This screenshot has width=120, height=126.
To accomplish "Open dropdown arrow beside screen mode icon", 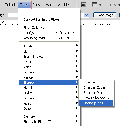I will (100, 5).
